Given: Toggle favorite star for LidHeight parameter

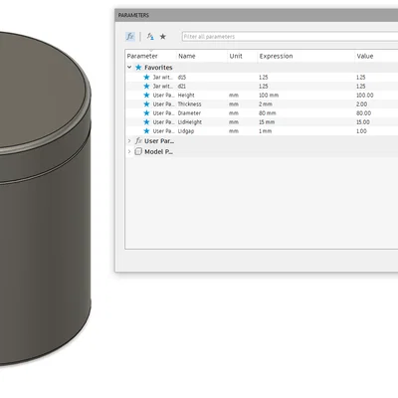Looking at the screenshot, I should 146,121.
